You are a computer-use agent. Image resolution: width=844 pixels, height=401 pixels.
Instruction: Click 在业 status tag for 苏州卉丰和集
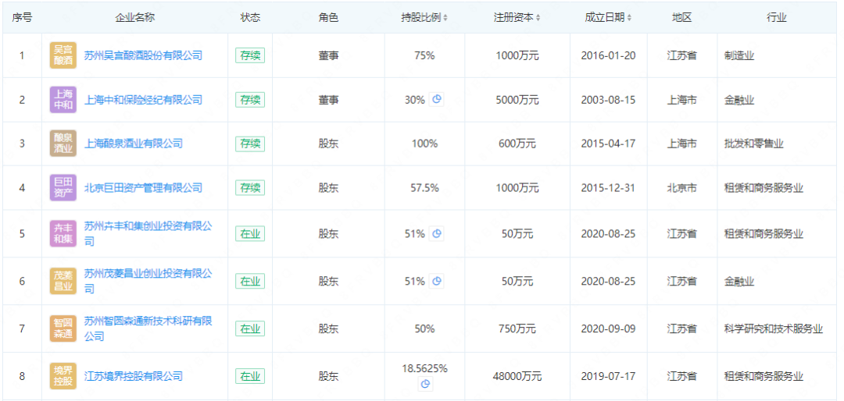[250, 234]
